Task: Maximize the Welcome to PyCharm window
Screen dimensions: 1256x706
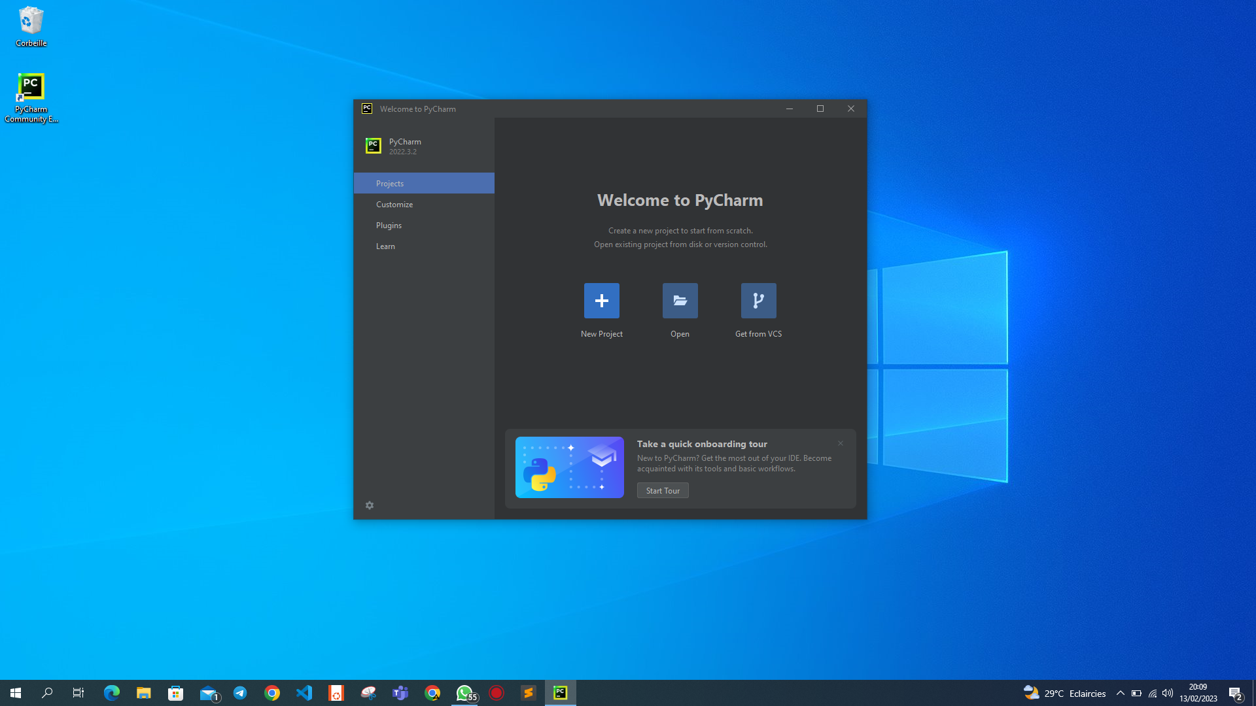Action: click(x=820, y=109)
